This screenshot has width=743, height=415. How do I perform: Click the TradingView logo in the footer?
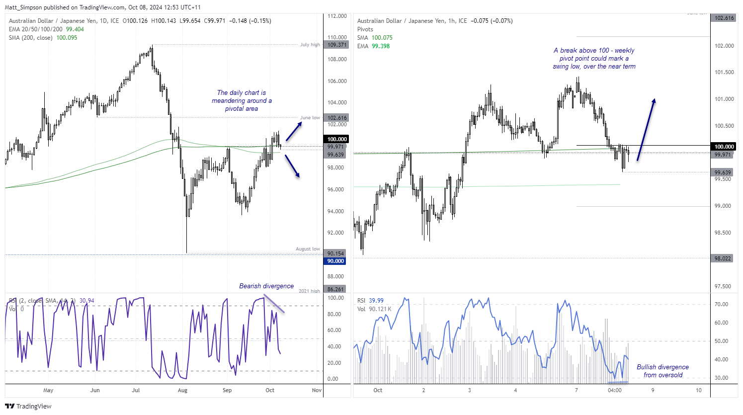pos(28,406)
